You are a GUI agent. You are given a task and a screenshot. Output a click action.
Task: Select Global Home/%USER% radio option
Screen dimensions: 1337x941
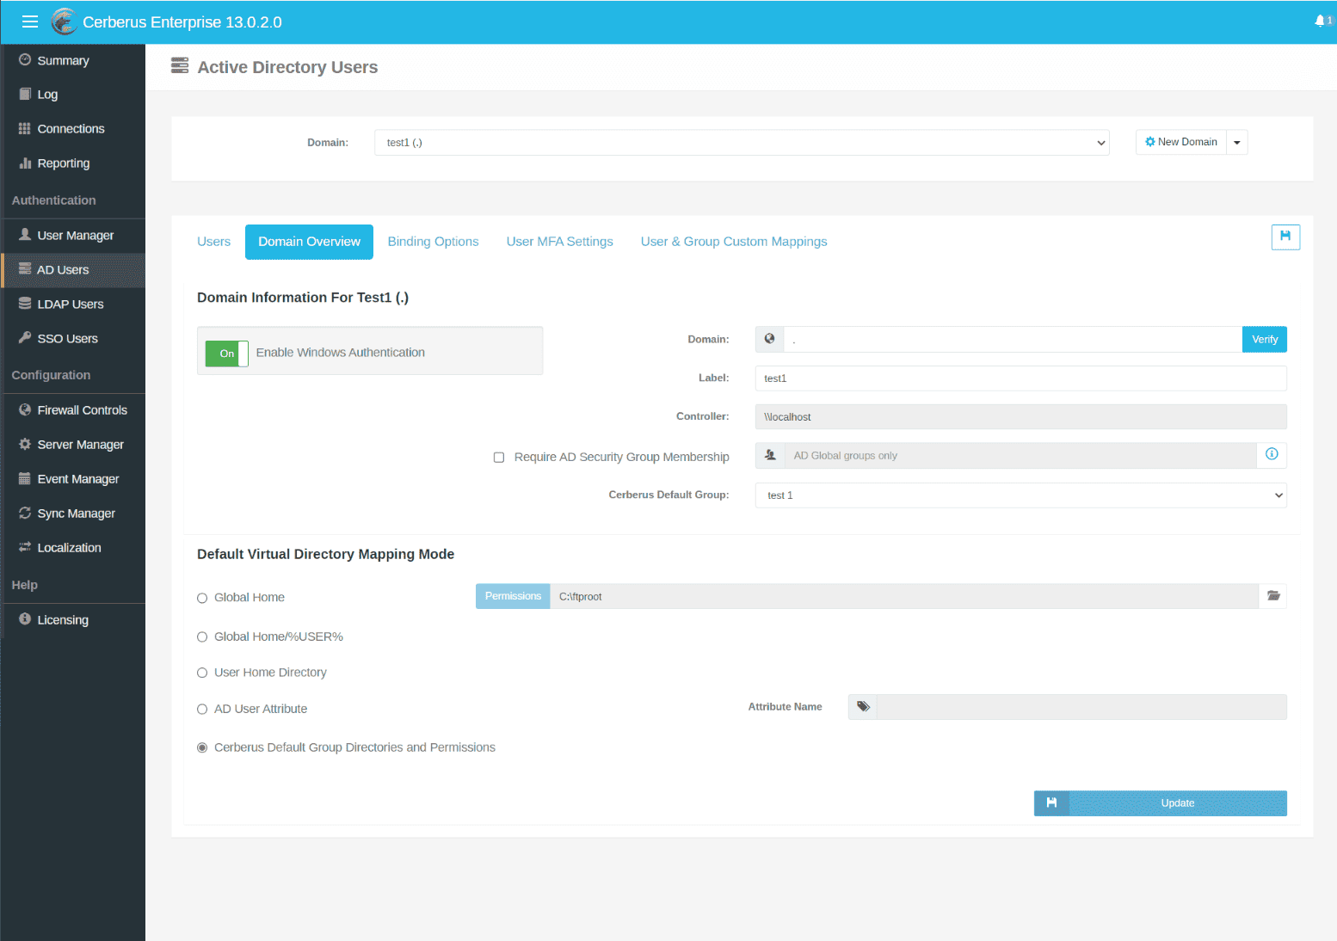tap(202, 637)
